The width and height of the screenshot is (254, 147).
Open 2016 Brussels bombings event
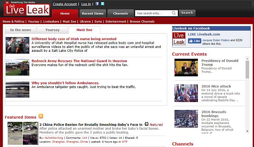pyautogui.click(x=214, y=114)
